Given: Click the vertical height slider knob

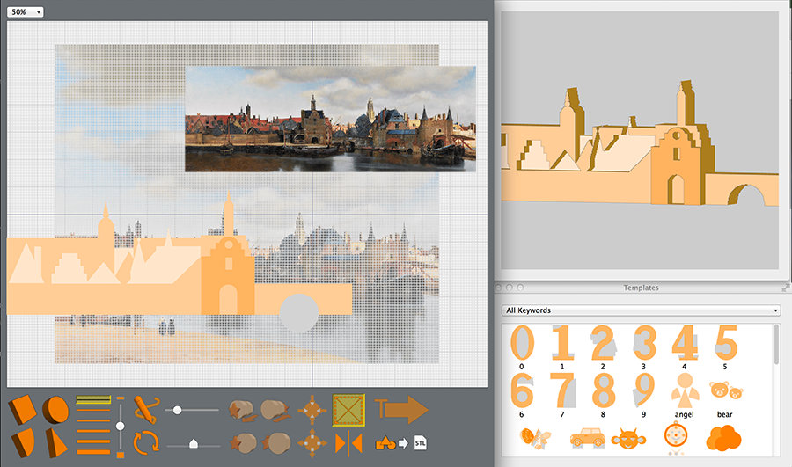Looking at the screenshot, I should [x=121, y=427].
